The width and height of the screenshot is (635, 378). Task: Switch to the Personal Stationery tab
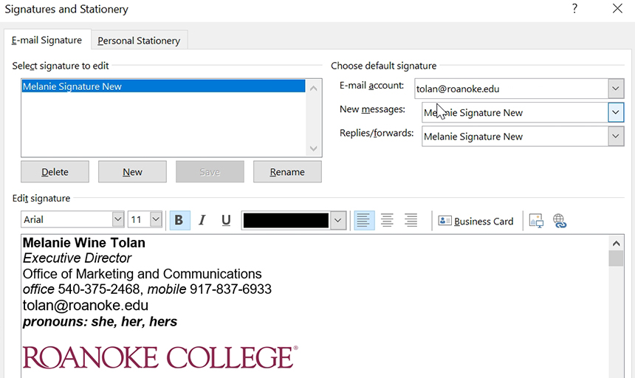pyautogui.click(x=139, y=41)
